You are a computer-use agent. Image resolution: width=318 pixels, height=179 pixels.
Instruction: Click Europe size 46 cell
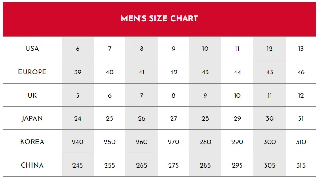coord(301,72)
